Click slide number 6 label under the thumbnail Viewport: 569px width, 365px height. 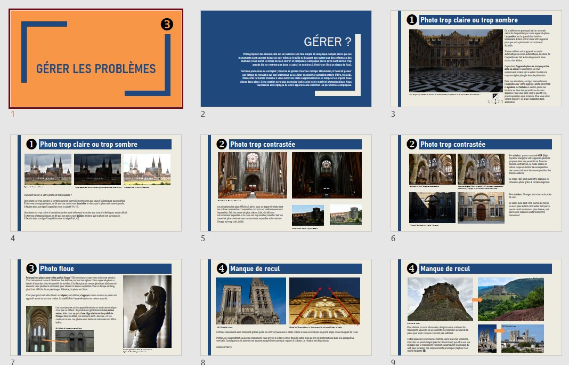(x=393, y=238)
